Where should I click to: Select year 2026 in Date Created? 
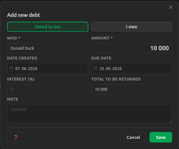point(33,68)
